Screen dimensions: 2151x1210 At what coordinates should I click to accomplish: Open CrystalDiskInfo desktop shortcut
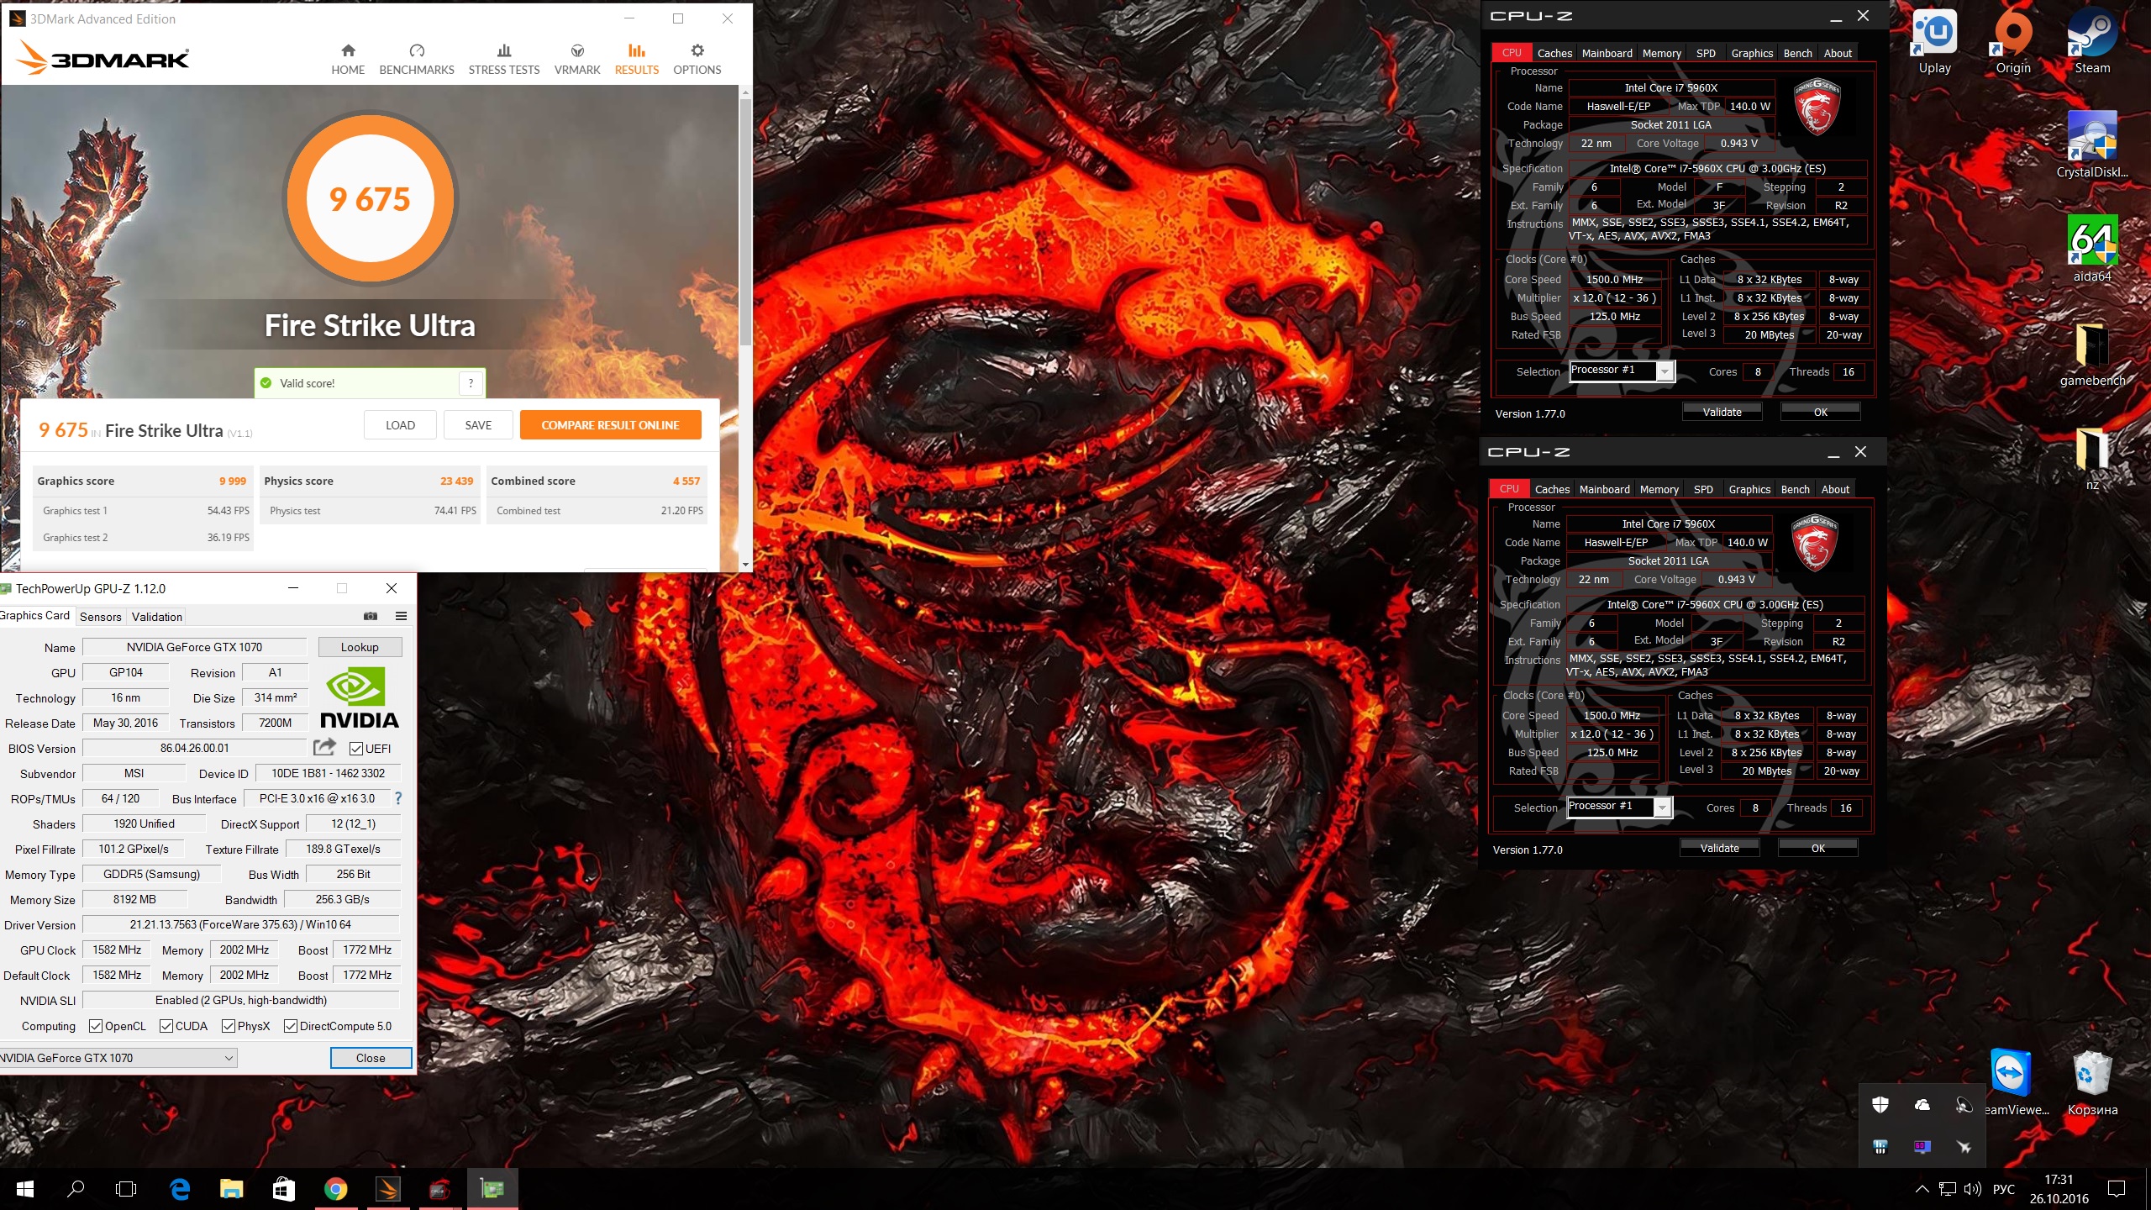tap(2092, 145)
